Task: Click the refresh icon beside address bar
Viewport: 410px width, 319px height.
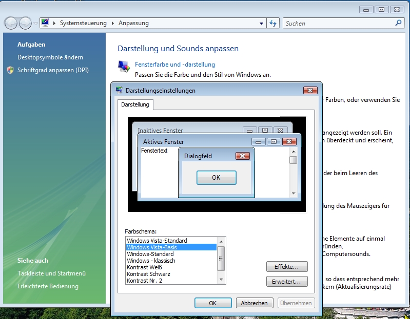Action: 273,24
